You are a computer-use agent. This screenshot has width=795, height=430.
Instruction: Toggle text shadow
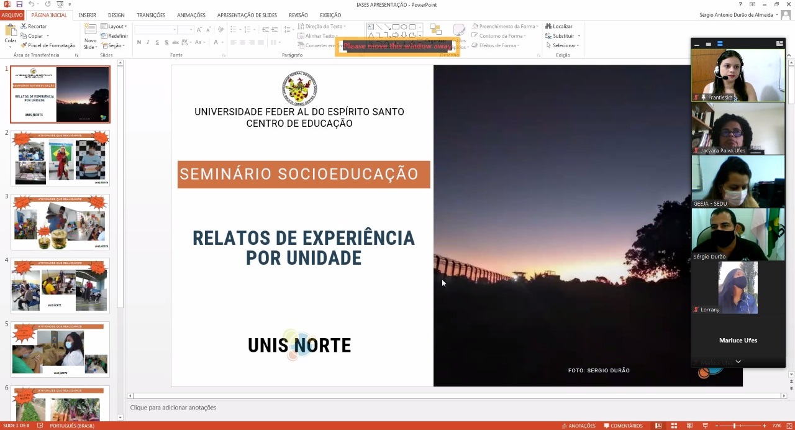tap(166, 42)
